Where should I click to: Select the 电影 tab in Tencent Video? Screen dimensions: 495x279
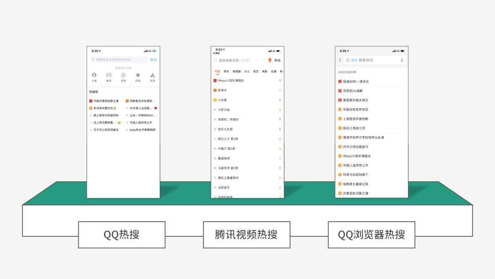click(x=264, y=72)
